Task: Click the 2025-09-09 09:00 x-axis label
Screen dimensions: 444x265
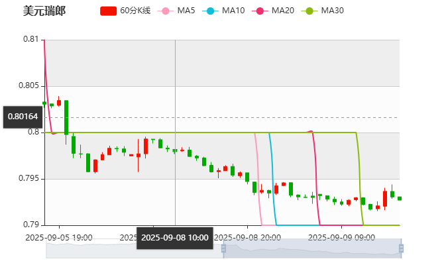Action: [341, 238]
